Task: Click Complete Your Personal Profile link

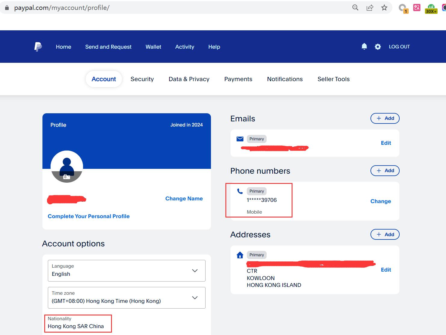Action: (88, 216)
